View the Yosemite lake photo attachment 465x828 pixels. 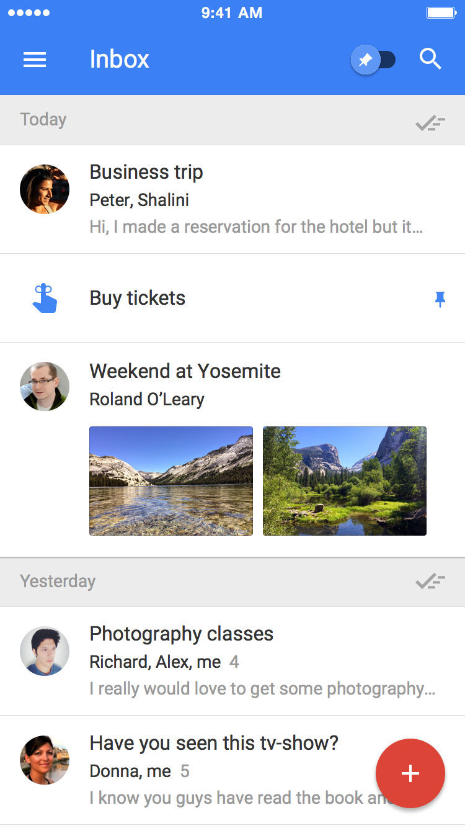tap(171, 481)
